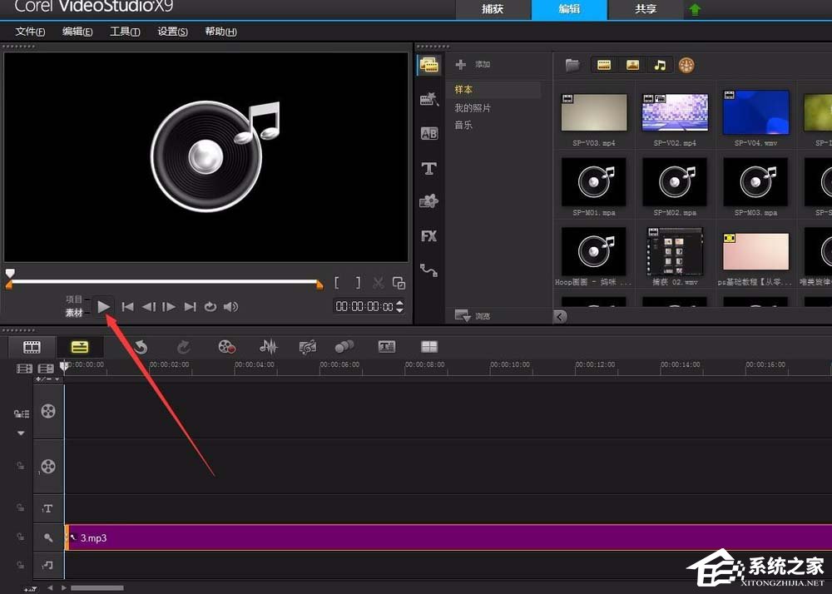Screen dimensions: 832x594
Task: Select the 音乐 library folder
Action: click(x=463, y=125)
